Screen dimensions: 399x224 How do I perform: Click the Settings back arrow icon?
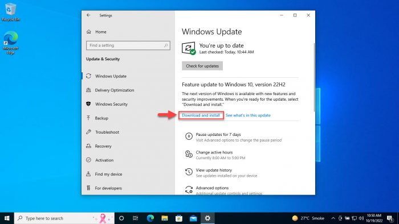88,15
